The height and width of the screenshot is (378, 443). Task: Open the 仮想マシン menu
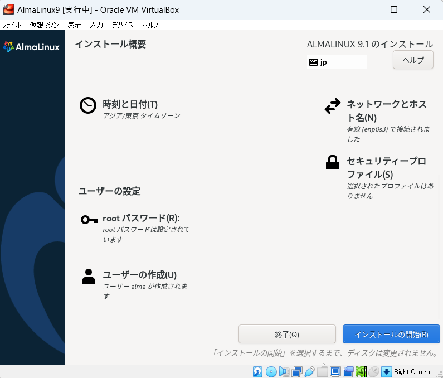45,25
